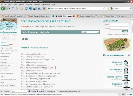Open the Delicious menu
133x96 pixels.
pos(29,5)
